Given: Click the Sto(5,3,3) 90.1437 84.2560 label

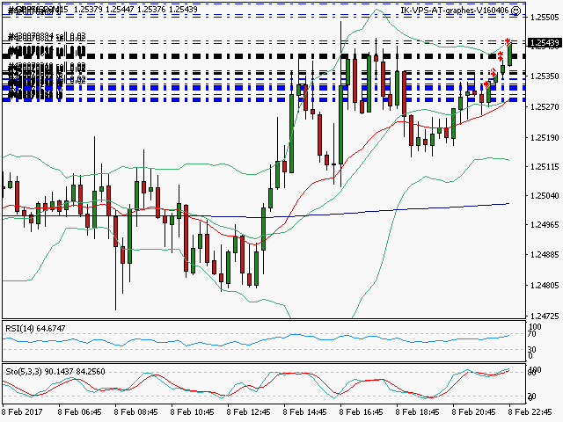Looking at the screenshot, I should point(55,371).
